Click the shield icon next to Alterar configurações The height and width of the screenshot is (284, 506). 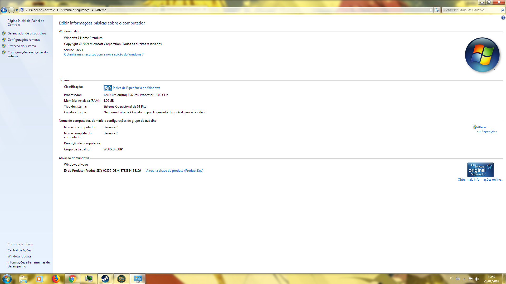click(475, 127)
